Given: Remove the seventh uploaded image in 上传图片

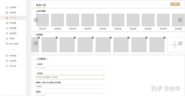Looking at the screenshot, I should coord(146,38).
